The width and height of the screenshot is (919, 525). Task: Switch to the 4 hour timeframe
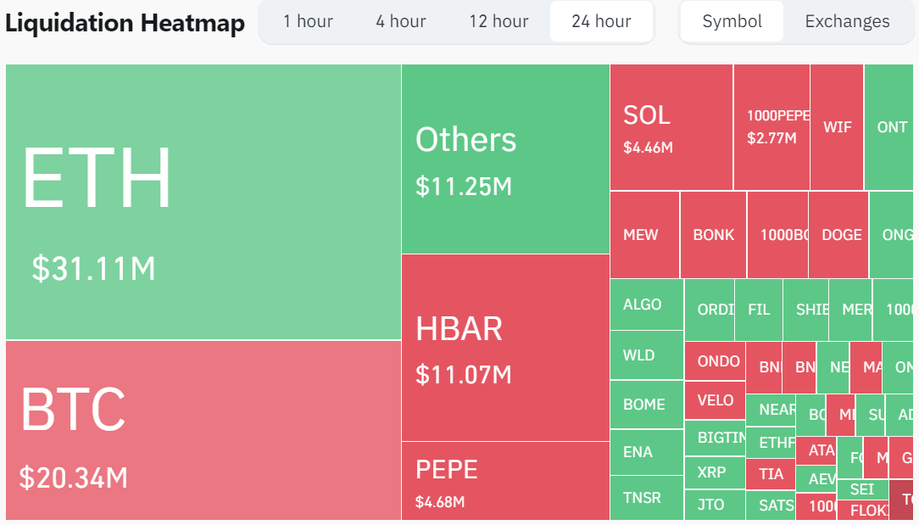pyautogui.click(x=400, y=22)
